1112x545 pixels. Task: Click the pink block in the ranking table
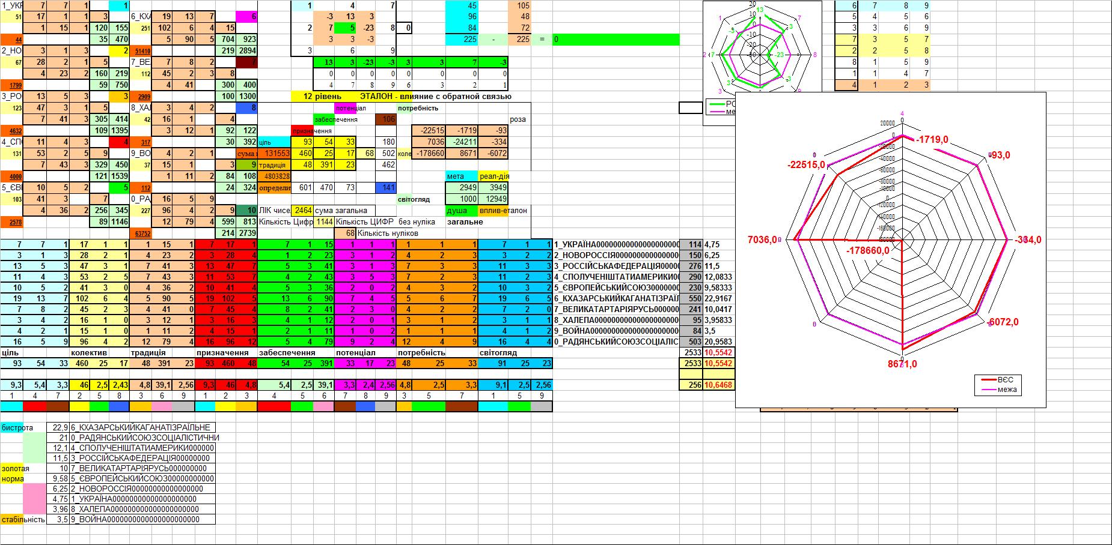click(x=35, y=499)
